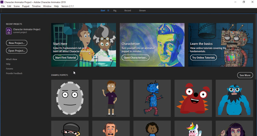Click the New Project button
Viewport: 257px width, 136px height.
(x=17, y=43)
